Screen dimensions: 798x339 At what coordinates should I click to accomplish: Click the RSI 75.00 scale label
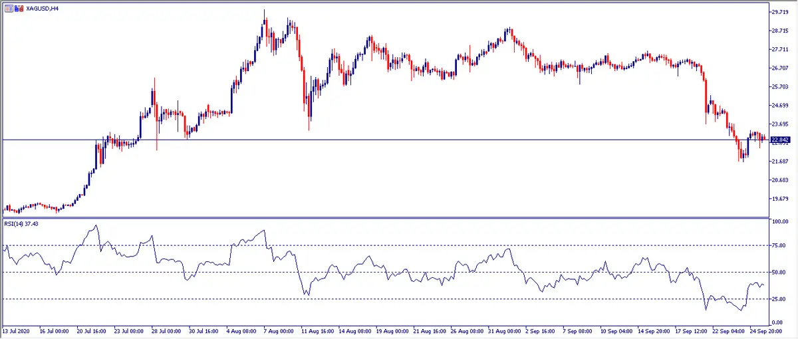[779, 245]
